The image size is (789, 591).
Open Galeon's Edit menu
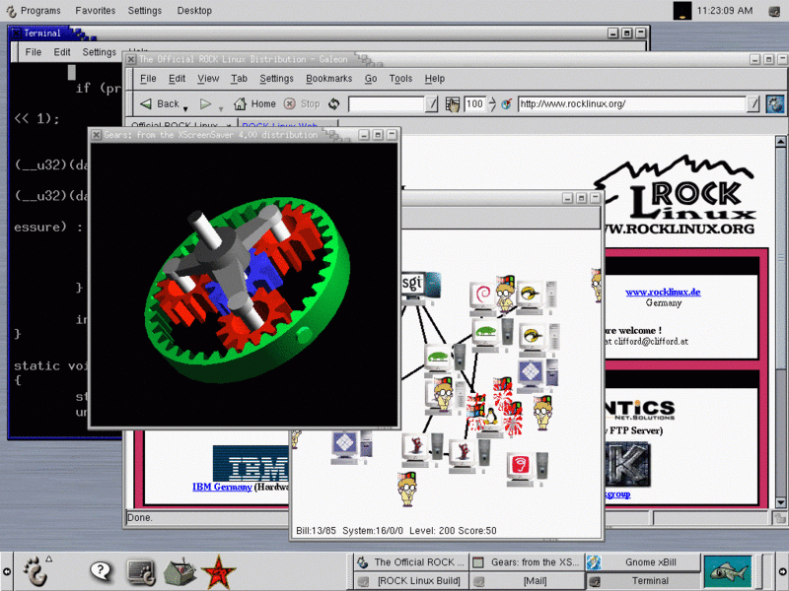coord(177,79)
